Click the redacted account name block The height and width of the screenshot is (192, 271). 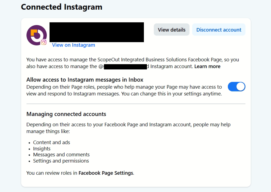97,32
